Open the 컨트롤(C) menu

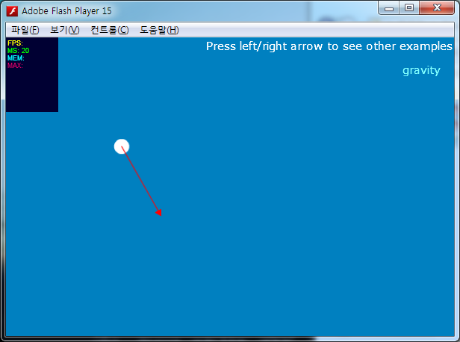tap(109, 30)
